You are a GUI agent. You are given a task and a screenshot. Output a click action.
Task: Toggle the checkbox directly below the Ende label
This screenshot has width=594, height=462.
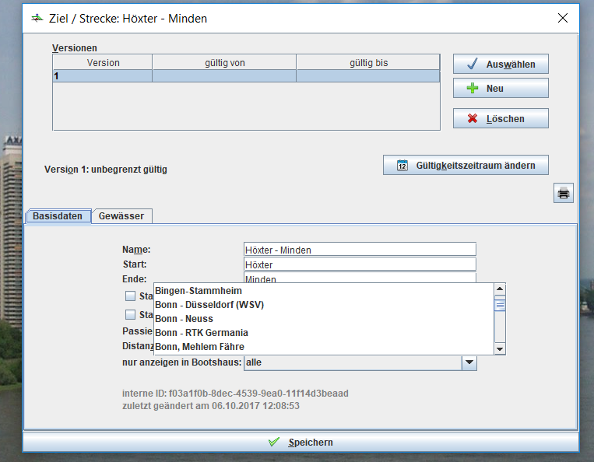pos(131,296)
